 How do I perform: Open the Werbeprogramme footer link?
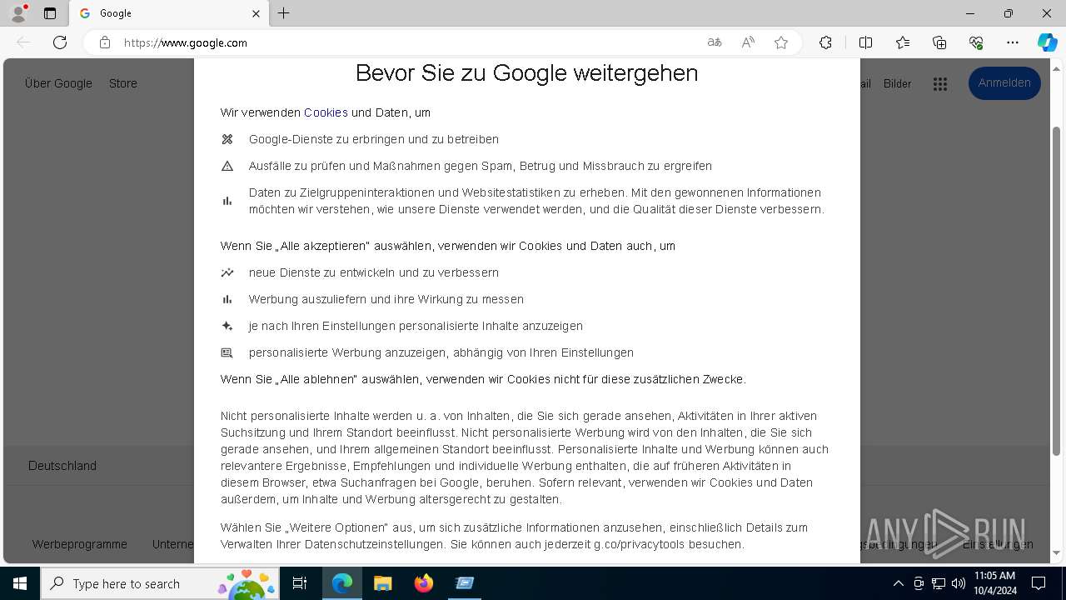click(80, 544)
